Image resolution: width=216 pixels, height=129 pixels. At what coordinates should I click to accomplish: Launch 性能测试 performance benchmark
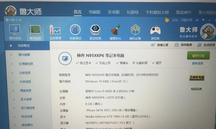(75, 32)
